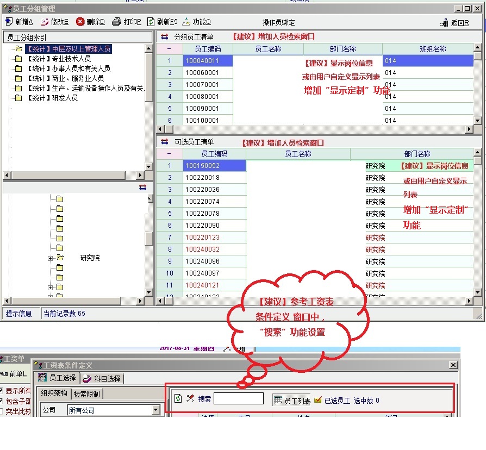Toggle the 包含子部 checkbox

[x=2, y=401]
